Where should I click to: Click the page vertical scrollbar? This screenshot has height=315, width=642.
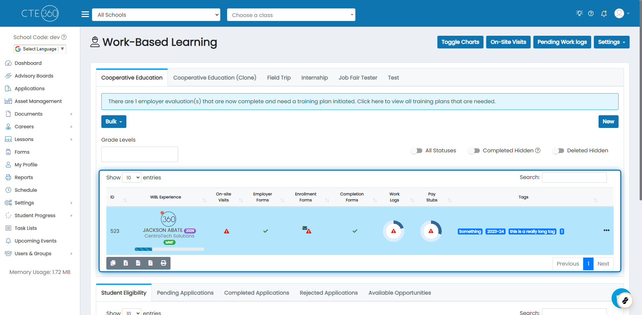point(640,100)
